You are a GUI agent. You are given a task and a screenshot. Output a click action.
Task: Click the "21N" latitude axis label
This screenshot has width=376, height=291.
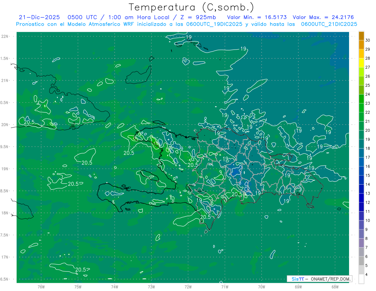point(5,80)
